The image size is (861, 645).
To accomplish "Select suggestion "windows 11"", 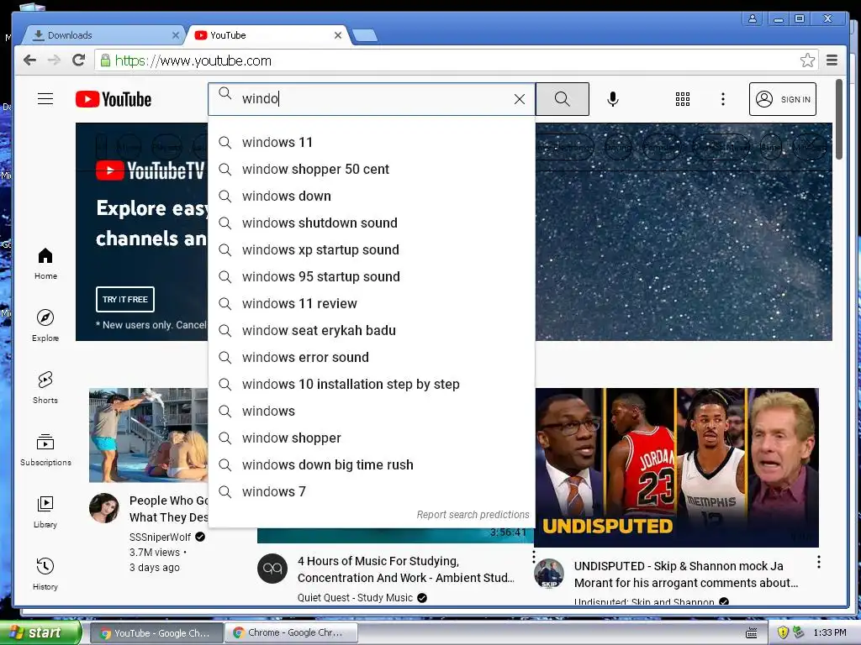I will 372,143.
